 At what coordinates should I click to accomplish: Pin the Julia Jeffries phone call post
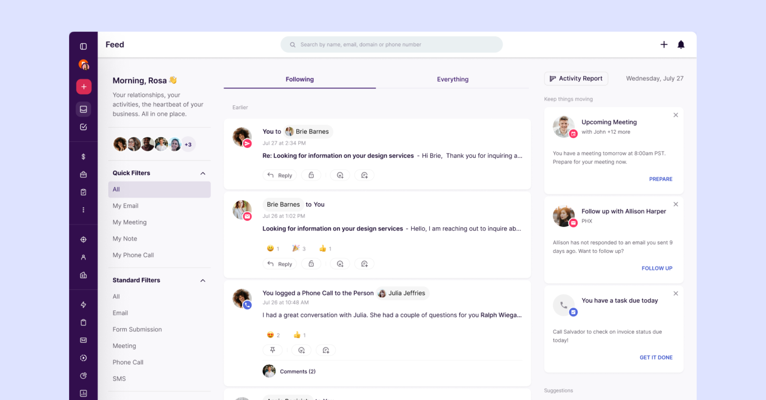[x=272, y=350]
